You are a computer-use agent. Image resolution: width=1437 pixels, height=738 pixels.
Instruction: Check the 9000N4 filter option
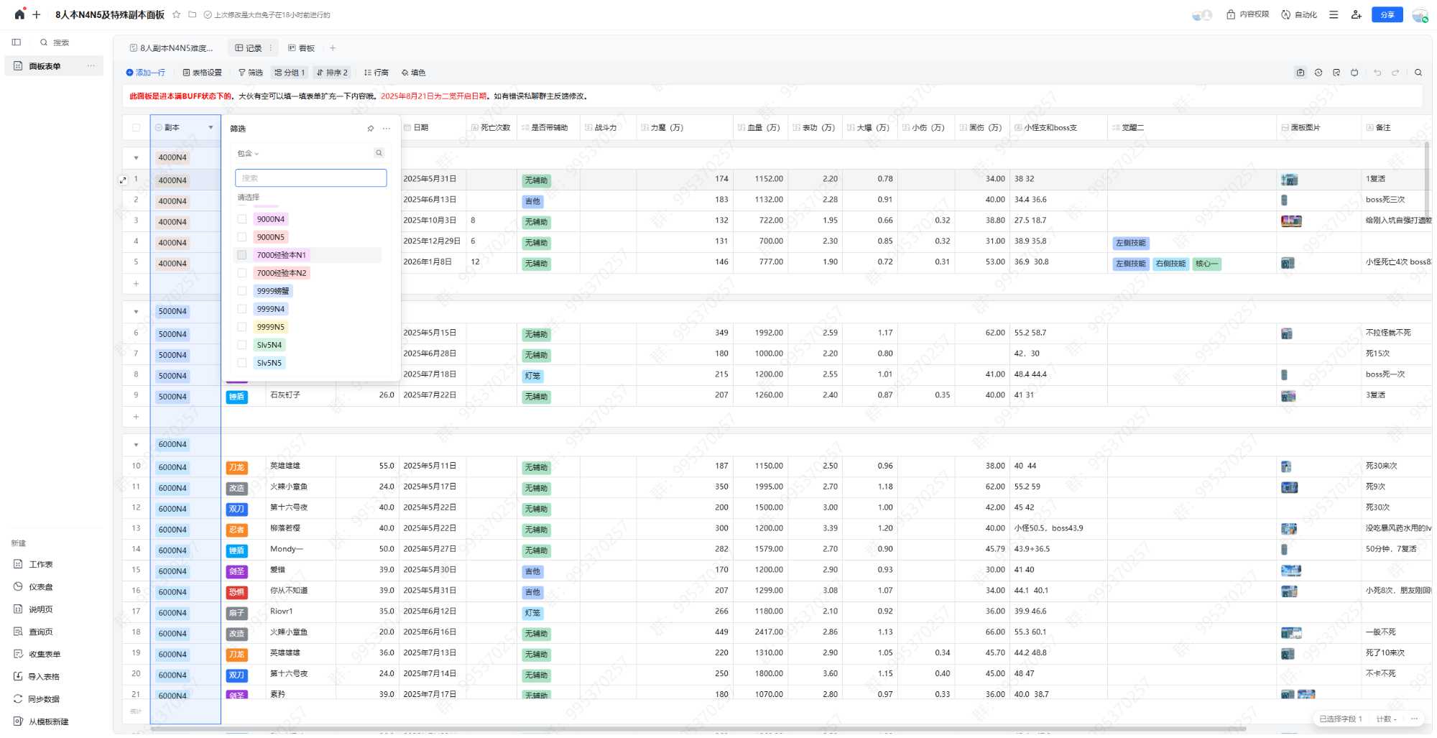point(242,219)
